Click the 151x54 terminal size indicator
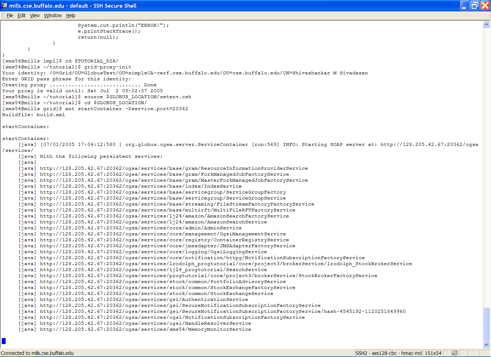The width and height of the screenshot is (491, 357). point(433,353)
